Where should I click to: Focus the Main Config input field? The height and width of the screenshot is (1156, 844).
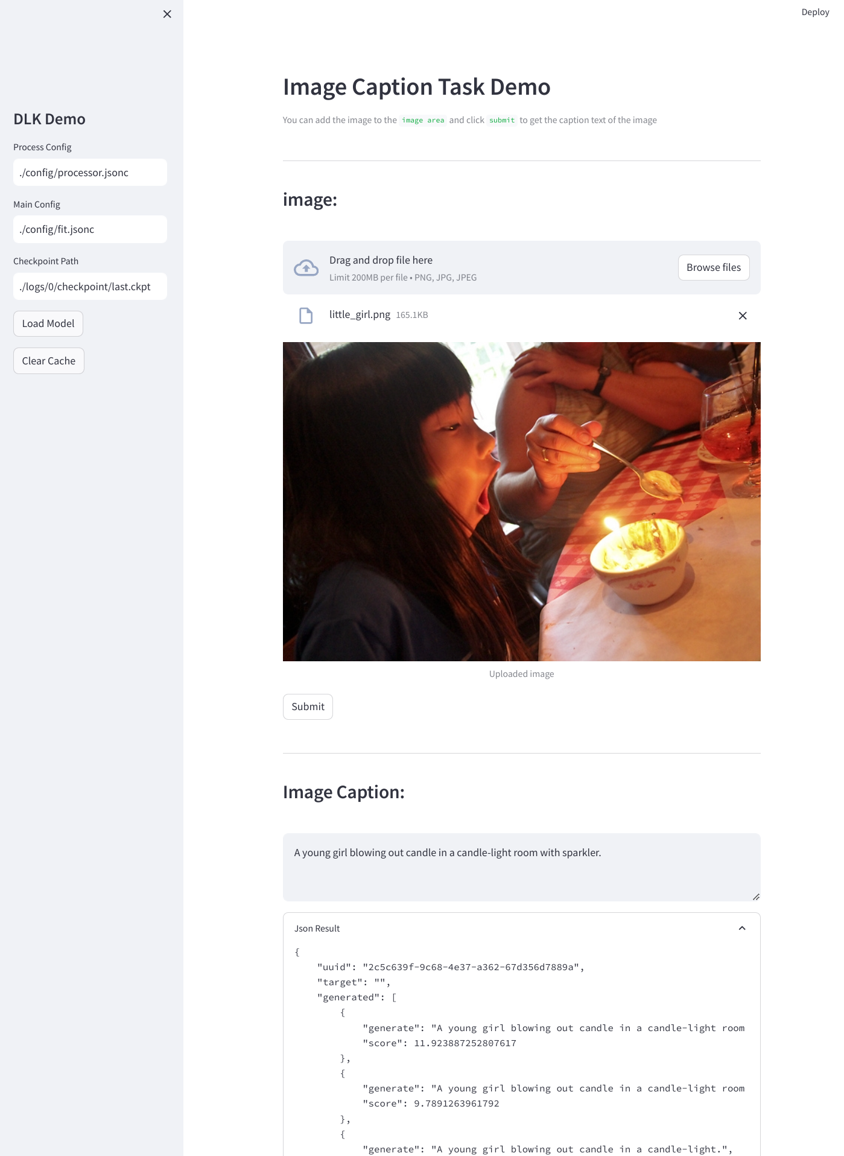click(x=90, y=229)
